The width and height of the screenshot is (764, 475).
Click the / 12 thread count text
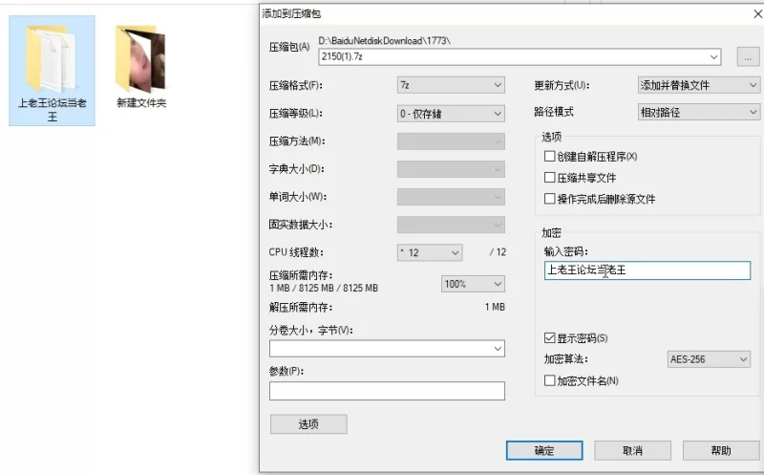[x=498, y=252]
